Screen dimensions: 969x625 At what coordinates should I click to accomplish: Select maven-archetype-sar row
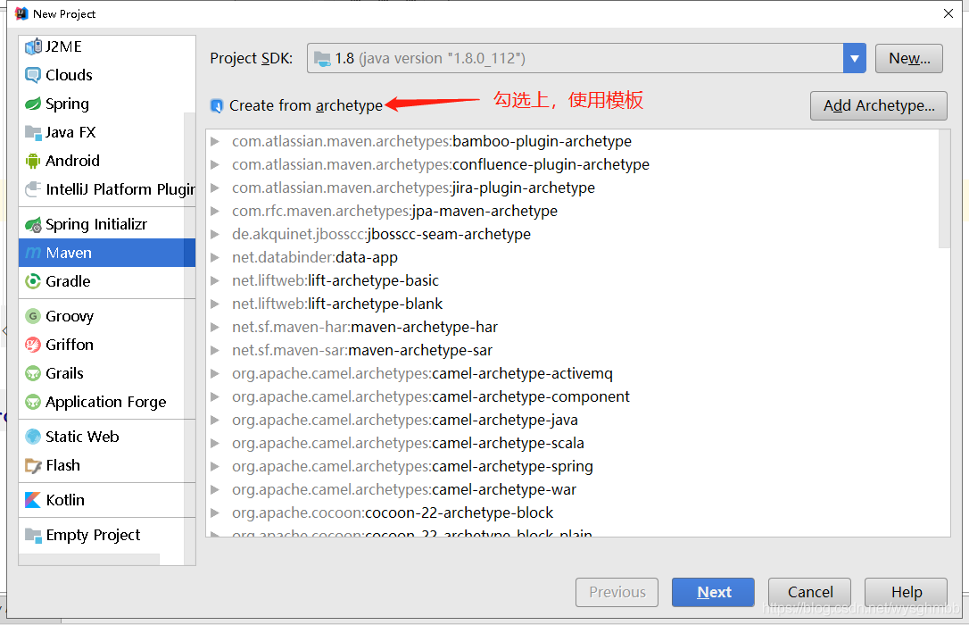click(x=573, y=351)
